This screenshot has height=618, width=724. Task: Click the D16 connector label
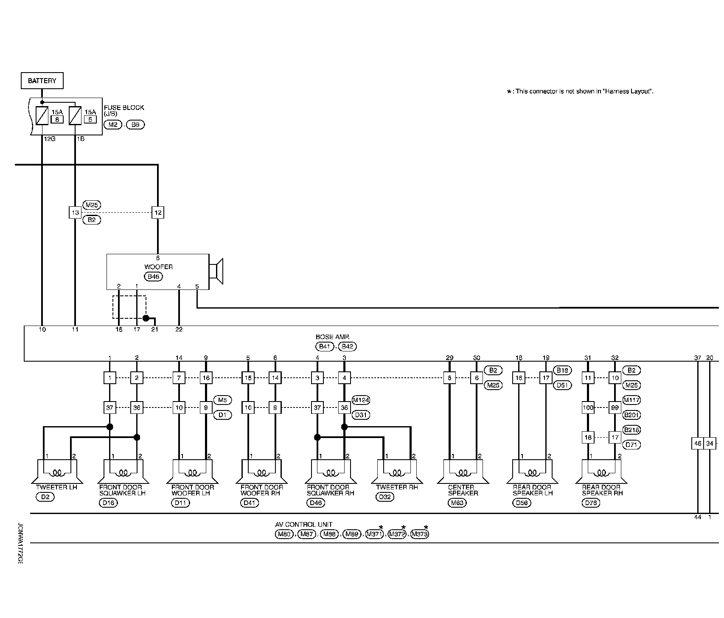point(108,503)
